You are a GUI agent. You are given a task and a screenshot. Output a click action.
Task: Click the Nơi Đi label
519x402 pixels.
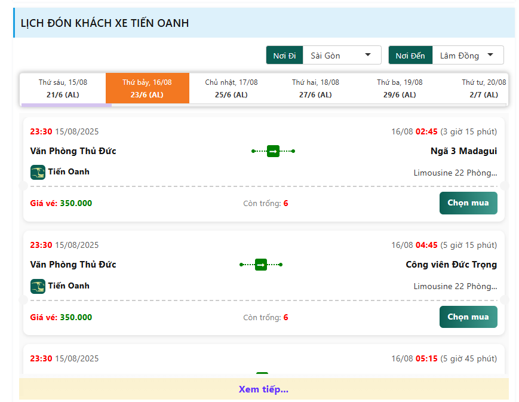click(284, 56)
